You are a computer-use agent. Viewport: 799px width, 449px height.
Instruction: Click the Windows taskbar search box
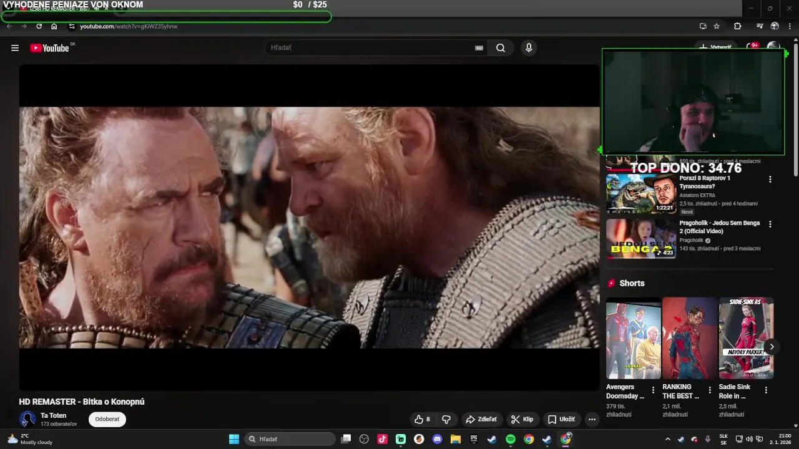click(x=290, y=439)
